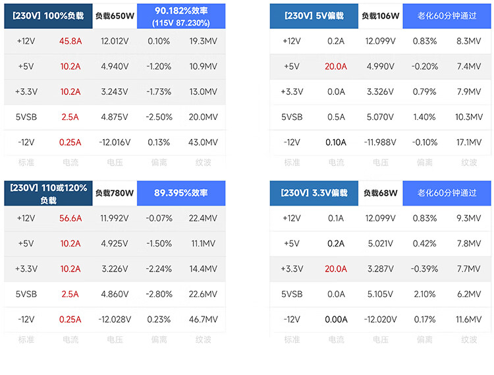Click the 90.182%效率 blue header

pyautogui.click(x=180, y=16)
